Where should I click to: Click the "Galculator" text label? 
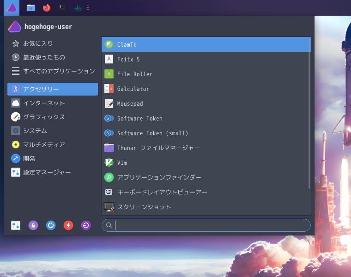pyautogui.click(x=133, y=89)
